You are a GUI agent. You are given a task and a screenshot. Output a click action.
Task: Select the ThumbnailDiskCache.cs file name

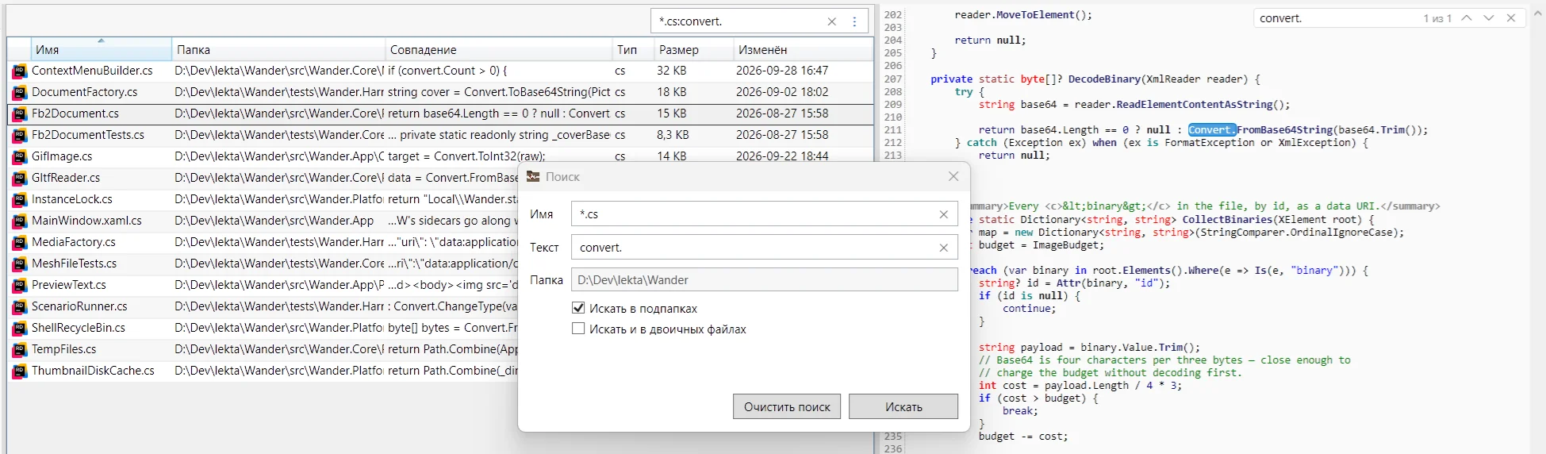click(93, 371)
